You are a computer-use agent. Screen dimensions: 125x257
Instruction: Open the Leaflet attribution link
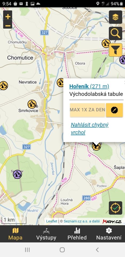pos(52,221)
